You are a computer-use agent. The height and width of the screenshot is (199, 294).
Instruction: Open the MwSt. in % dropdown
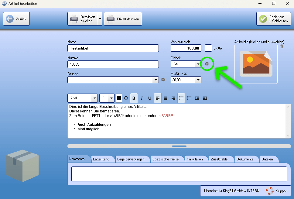click(x=198, y=80)
